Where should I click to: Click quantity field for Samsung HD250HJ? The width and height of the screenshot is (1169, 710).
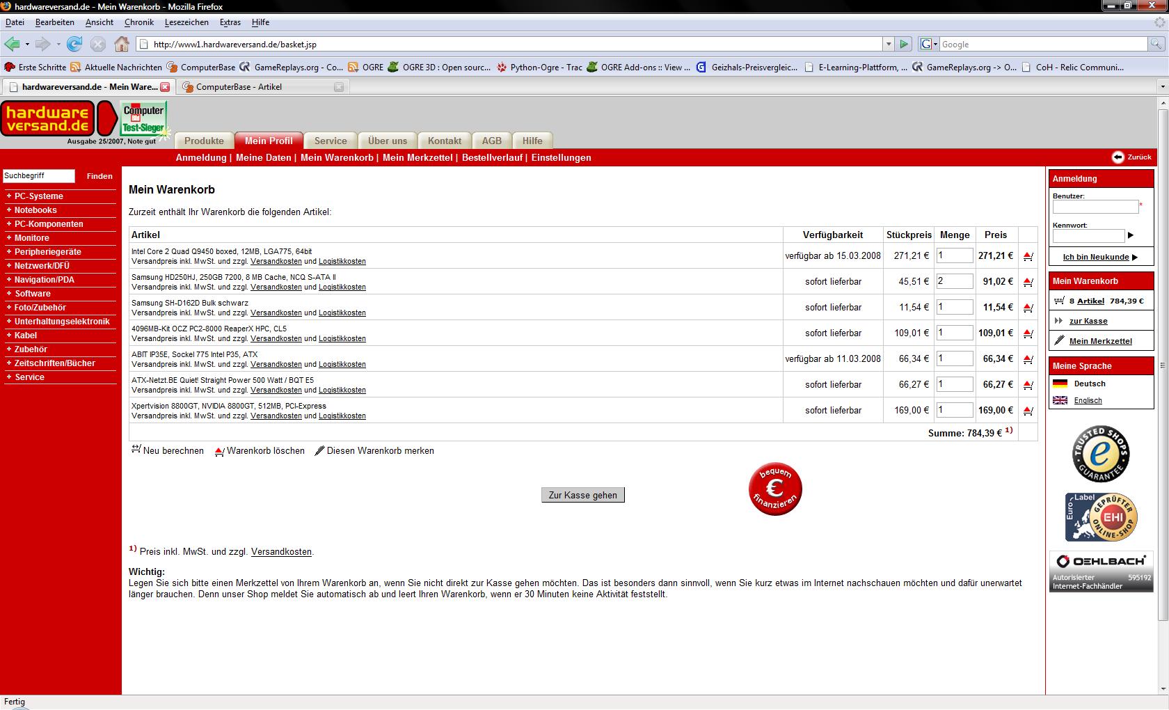click(955, 281)
